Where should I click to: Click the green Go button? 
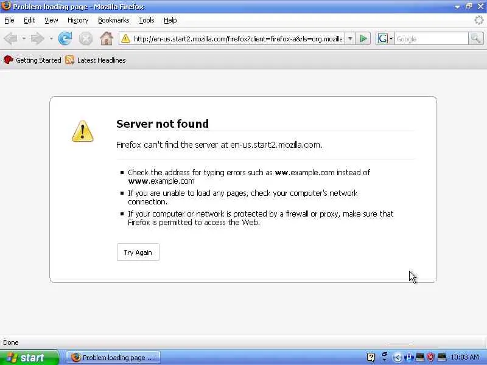tap(363, 39)
